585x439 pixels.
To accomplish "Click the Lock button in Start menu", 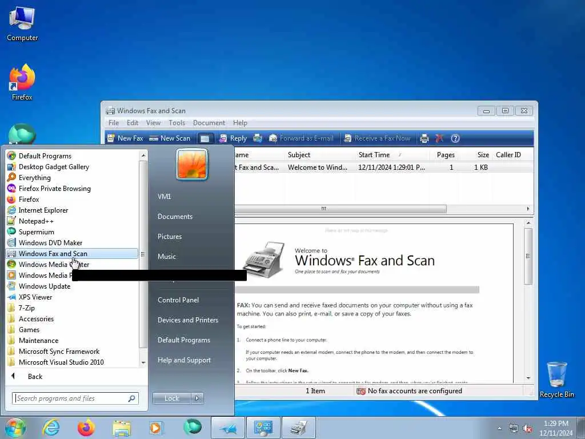I will click(171, 398).
